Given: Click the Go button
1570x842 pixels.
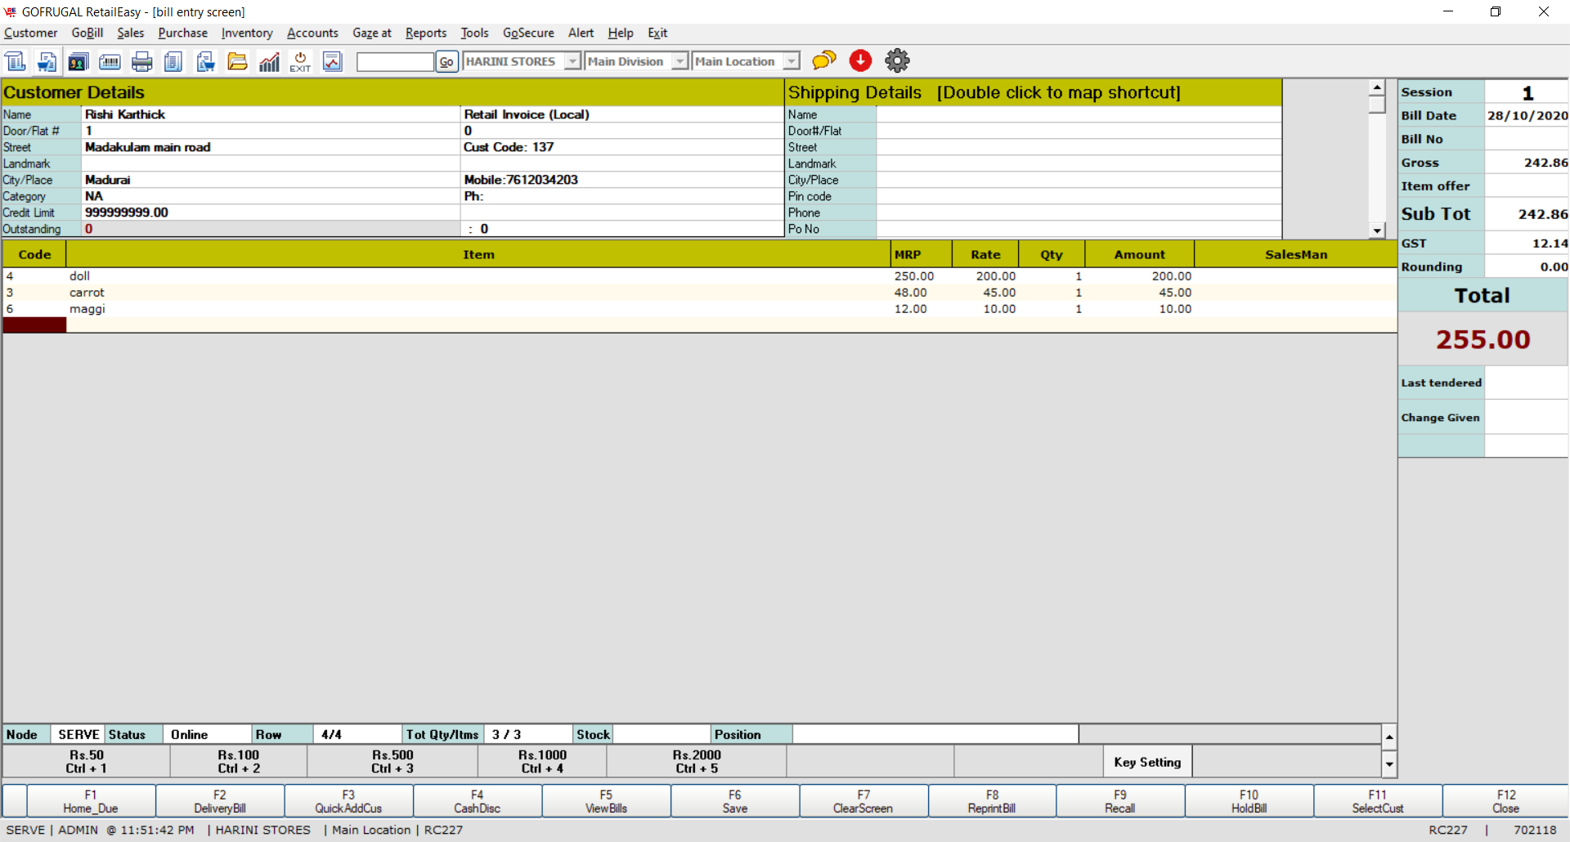Looking at the screenshot, I should coord(446,61).
